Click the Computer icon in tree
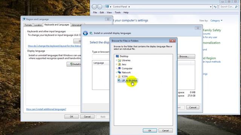The width and height of the screenshot is (241, 135). (x=119, y=68)
